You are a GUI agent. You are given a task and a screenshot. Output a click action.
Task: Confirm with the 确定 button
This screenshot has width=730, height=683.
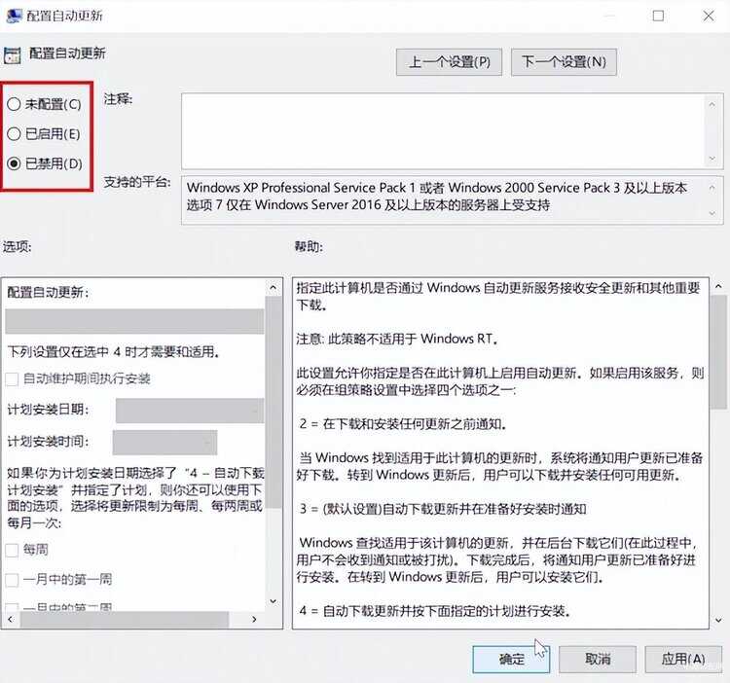pyautogui.click(x=511, y=660)
